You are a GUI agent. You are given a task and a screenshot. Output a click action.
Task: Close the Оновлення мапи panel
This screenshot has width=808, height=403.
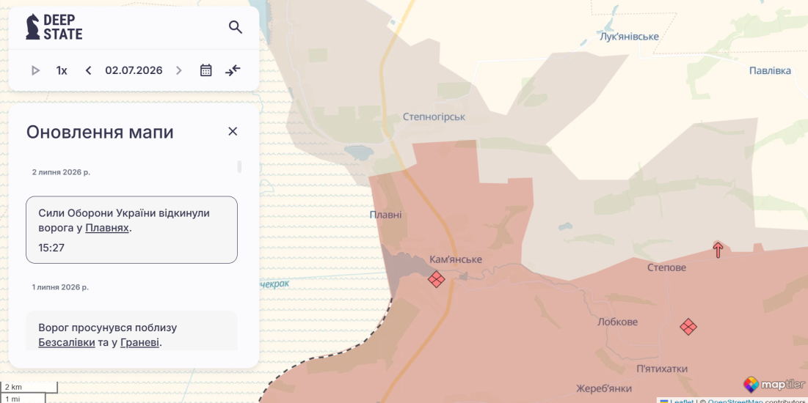pos(233,131)
